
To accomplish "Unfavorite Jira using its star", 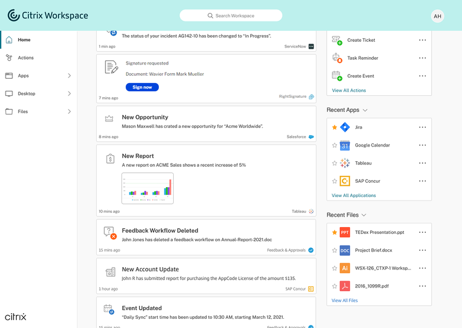I will point(334,127).
